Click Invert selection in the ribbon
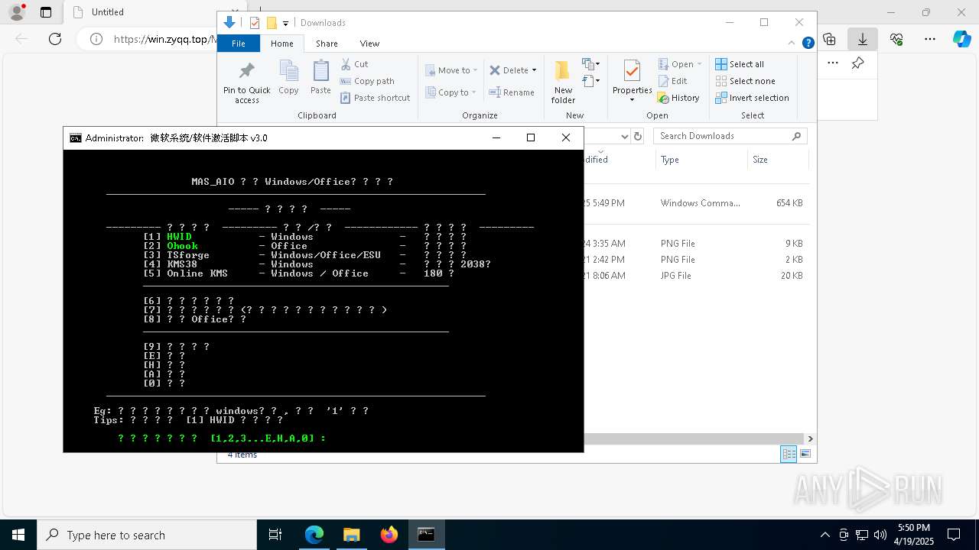The height and width of the screenshot is (550, 979). 752,98
